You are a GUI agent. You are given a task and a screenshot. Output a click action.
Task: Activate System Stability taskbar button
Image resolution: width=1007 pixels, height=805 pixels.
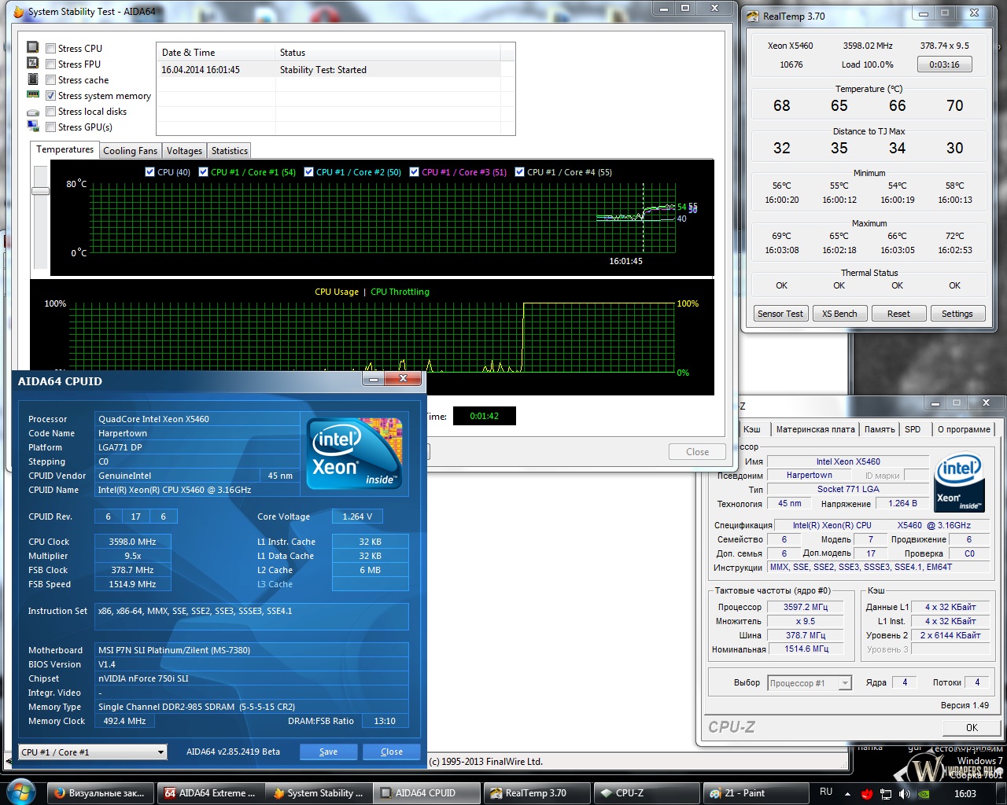tap(319, 793)
